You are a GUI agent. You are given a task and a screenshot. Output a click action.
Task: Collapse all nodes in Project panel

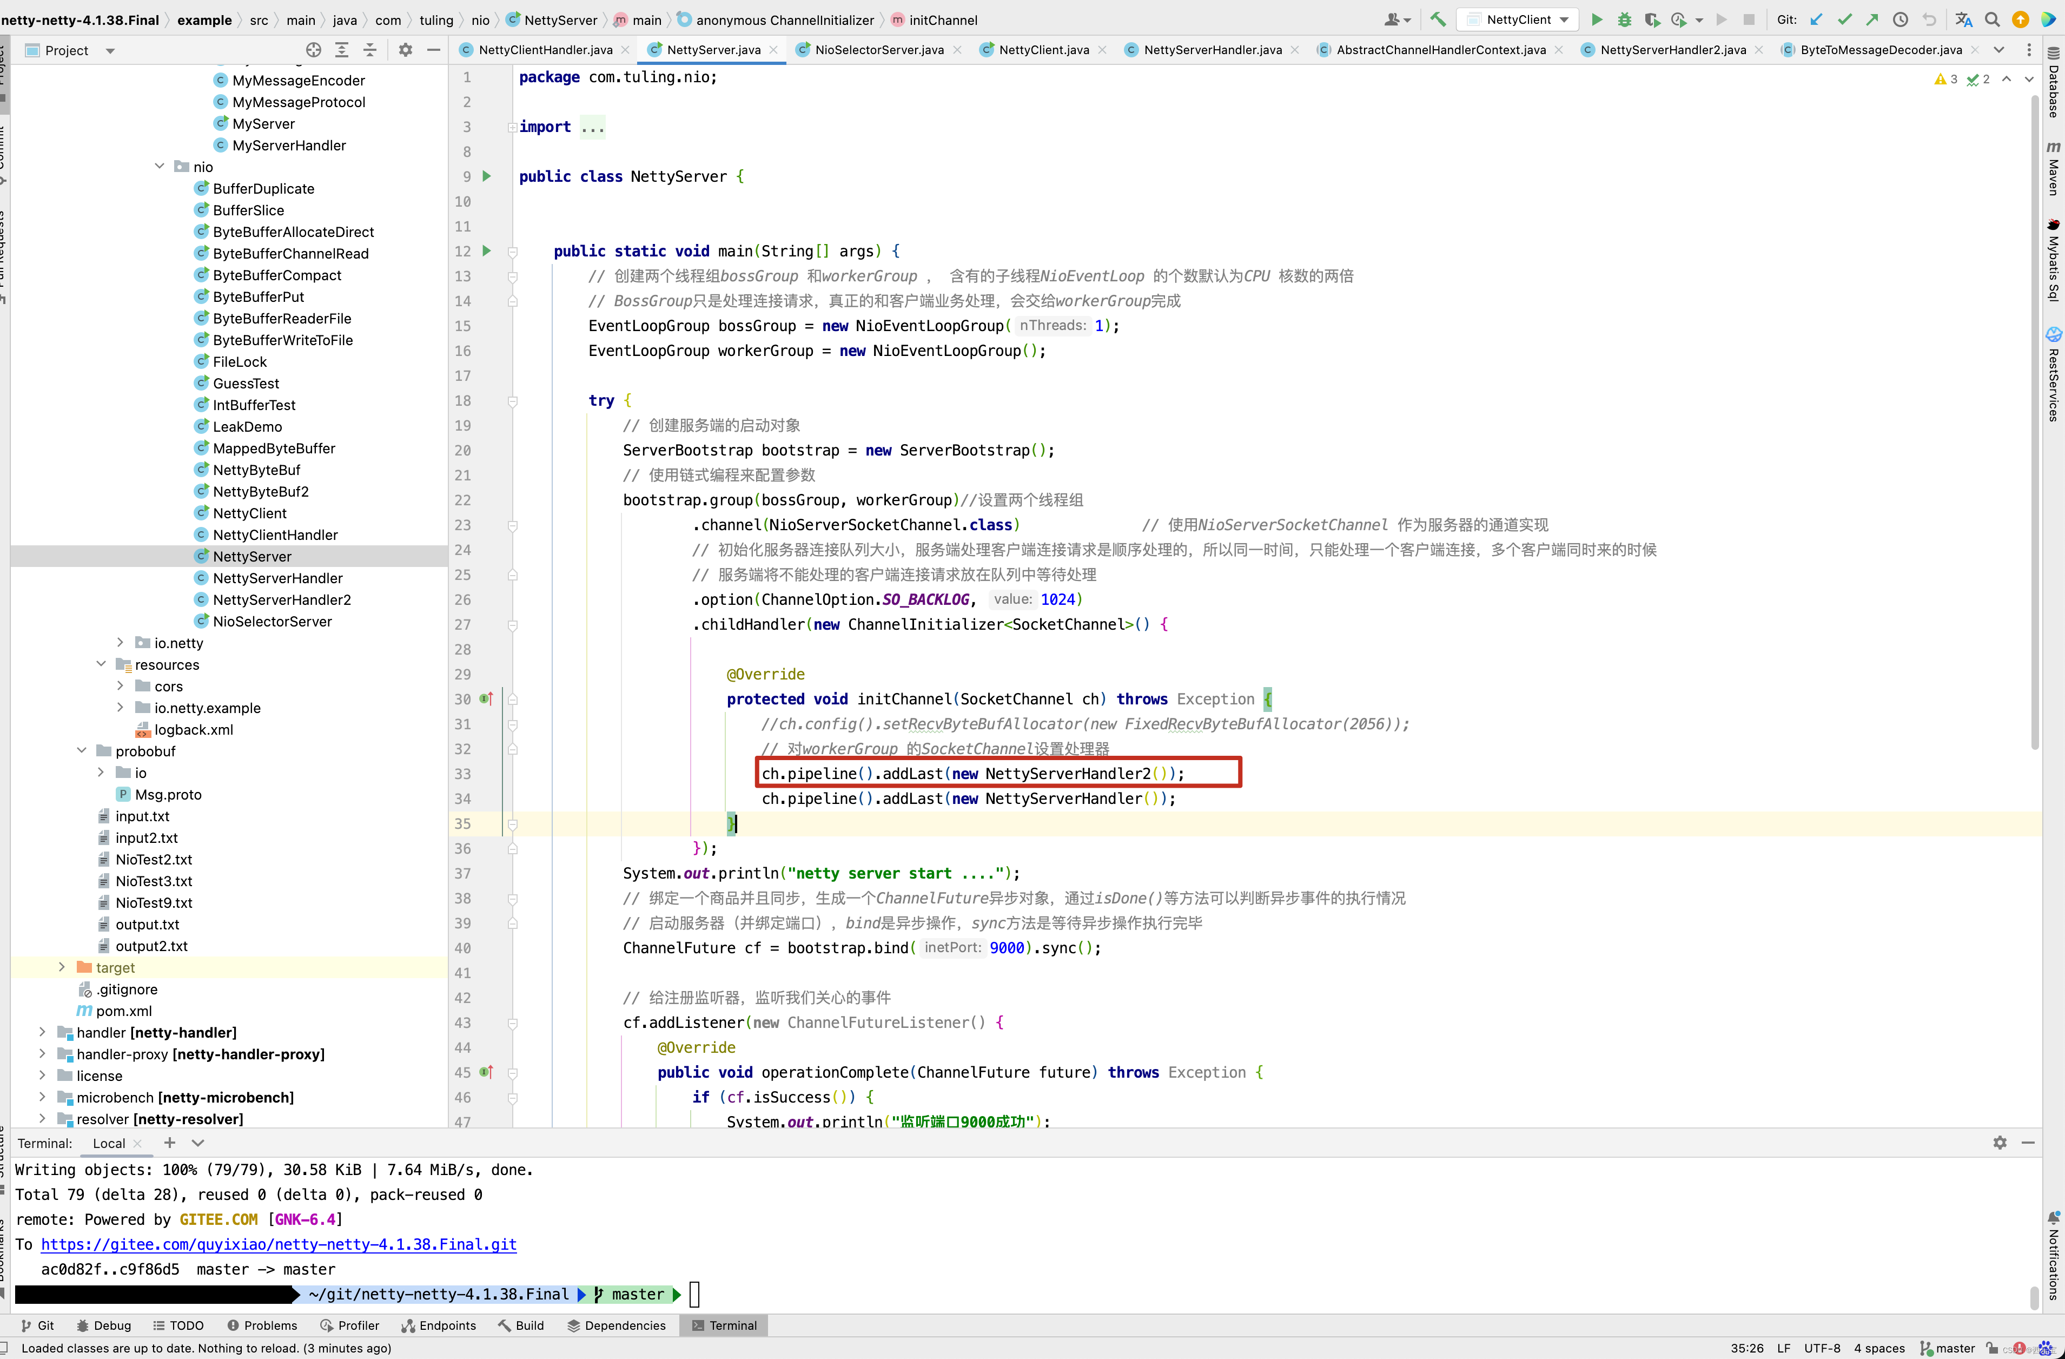coord(369,50)
